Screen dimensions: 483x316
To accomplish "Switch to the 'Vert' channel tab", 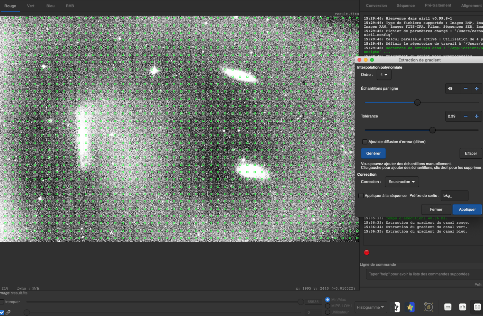I will coord(31,6).
